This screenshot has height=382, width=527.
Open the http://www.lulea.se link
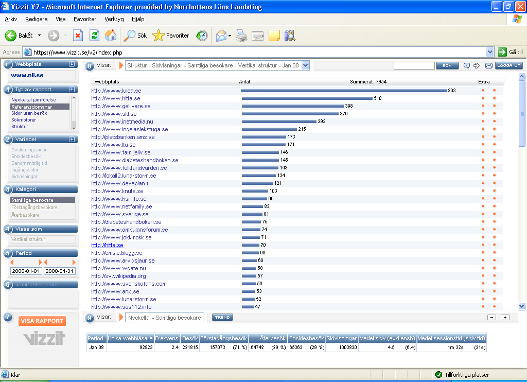pos(116,91)
